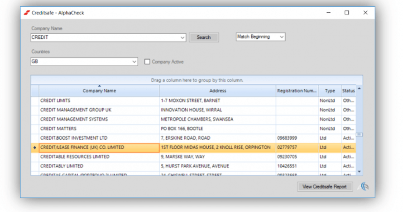Click address INNOVATION HOUSE, WIRRAL
Image resolution: width=403 pixels, height=212 pixels.
click(x=191, y=110)
